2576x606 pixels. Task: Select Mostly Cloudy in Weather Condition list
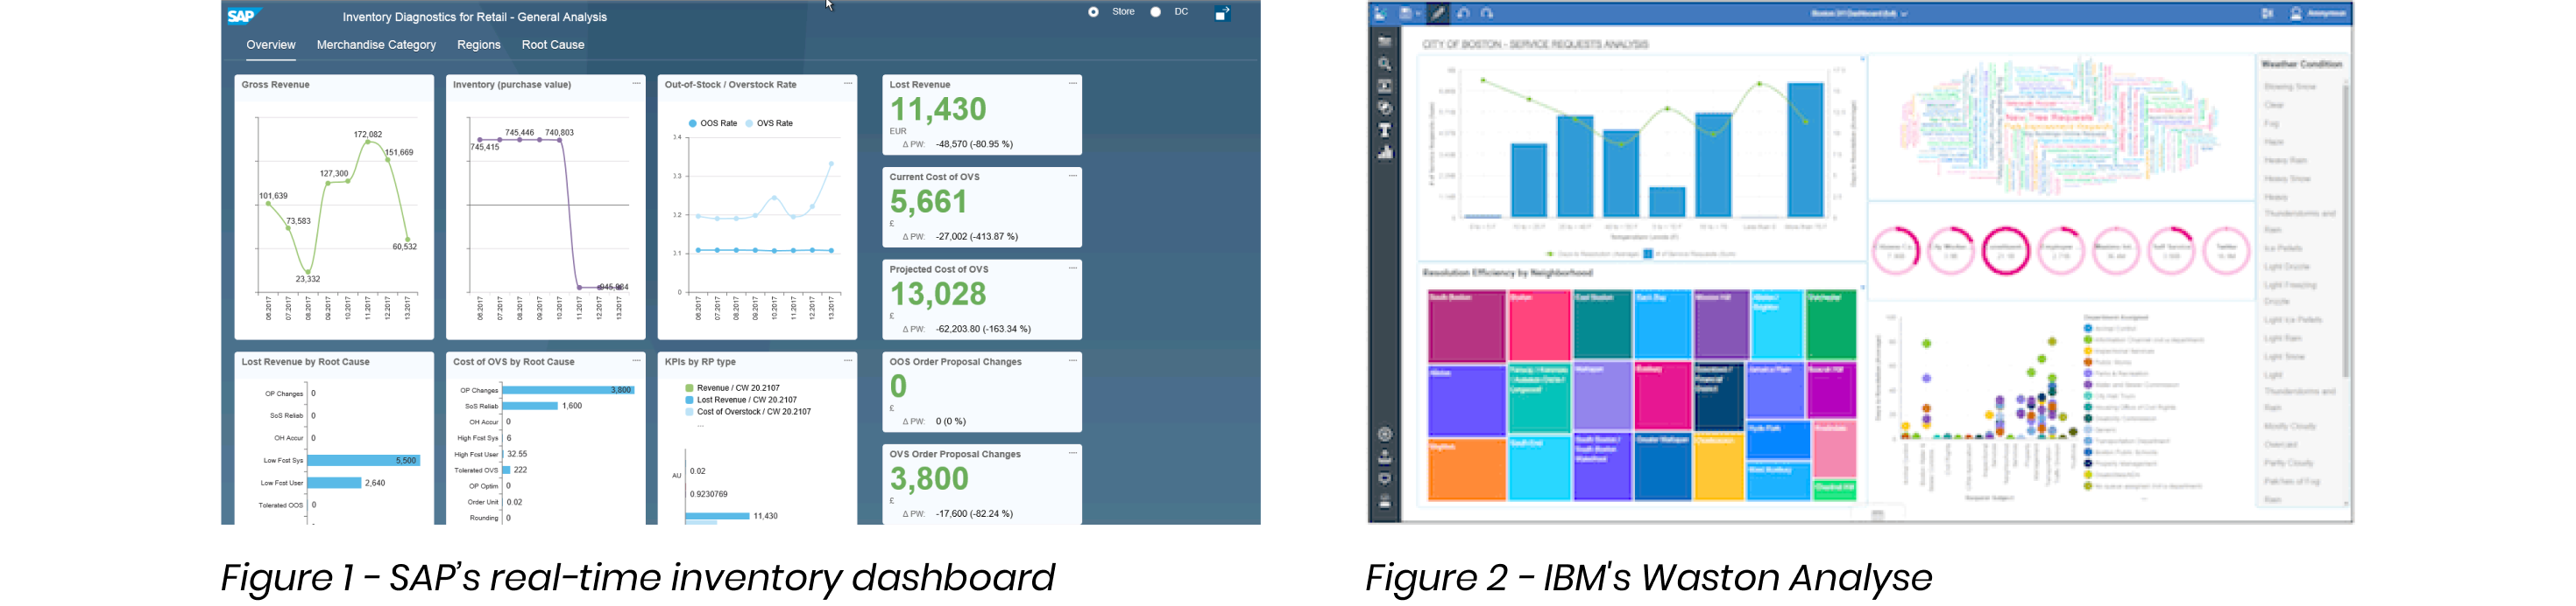tap(2290, 426)
